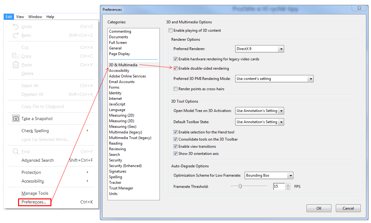This screenshot has height=223, width=371.
Task: Open the Preferred Renderer DirectX 9 dropdown
Action: 281,49
